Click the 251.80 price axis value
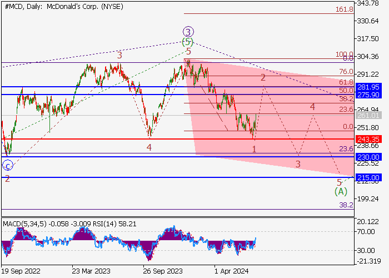Screen dimensions: 389x278 tap(368, 127)
